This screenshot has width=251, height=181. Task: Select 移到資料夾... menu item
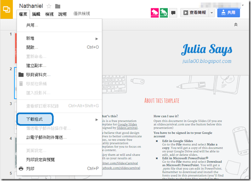(59, 75)
